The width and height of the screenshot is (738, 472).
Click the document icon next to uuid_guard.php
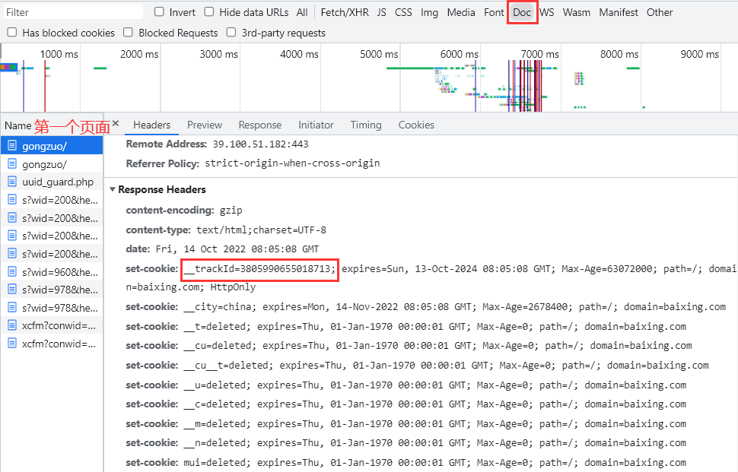point(12,182)
